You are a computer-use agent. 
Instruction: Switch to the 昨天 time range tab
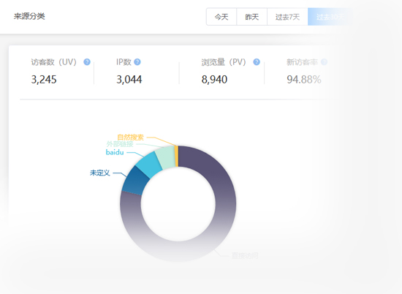point(251,17)
